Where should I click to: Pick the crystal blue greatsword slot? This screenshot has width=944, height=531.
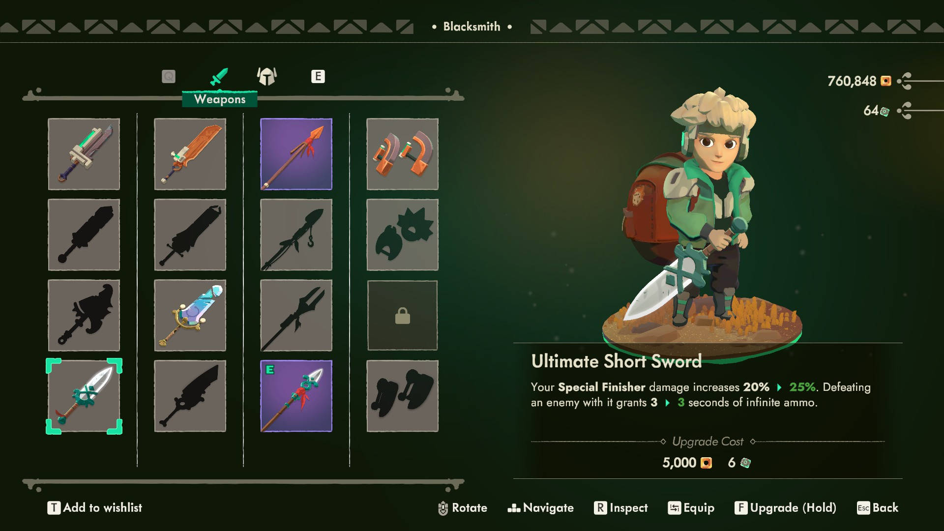[190, 315]
